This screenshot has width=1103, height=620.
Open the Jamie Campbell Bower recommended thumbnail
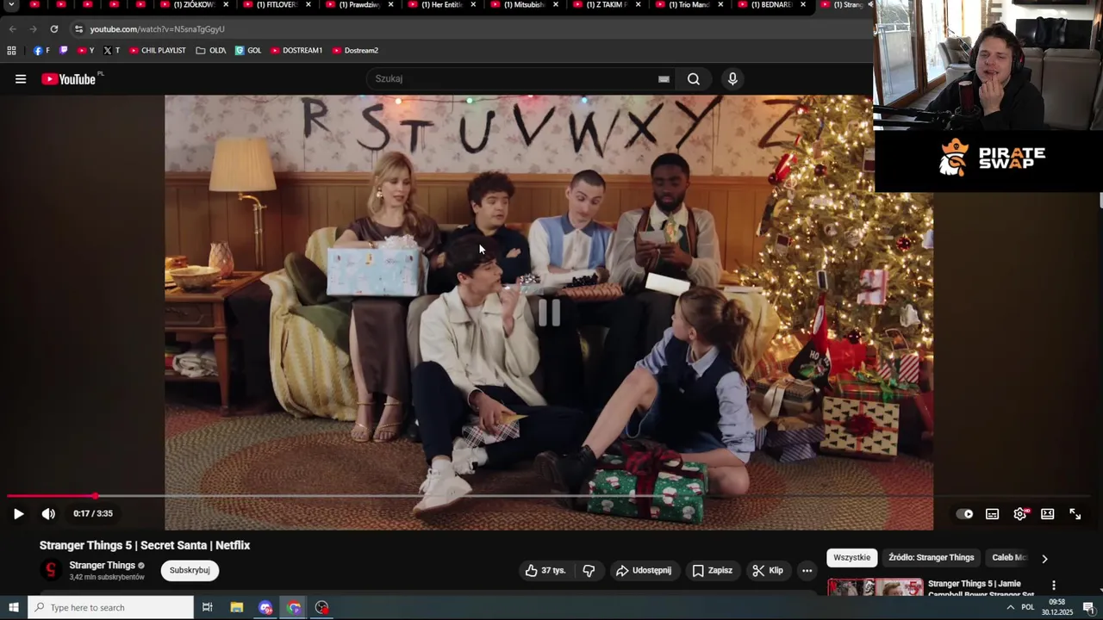pos(876,587)
